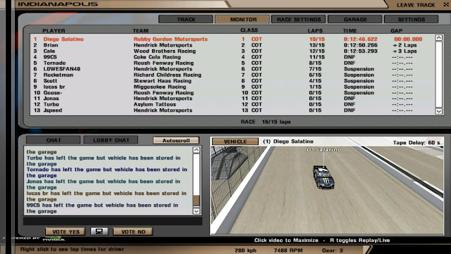The image size is (451, 254).
Task: Open the SETTINGS tab
Action: coord(412,19)
